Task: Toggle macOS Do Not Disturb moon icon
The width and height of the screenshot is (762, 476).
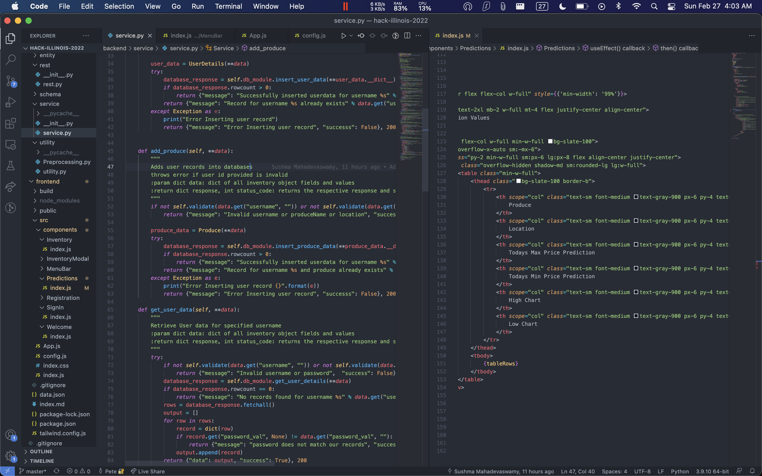Action: click(562, 6)
